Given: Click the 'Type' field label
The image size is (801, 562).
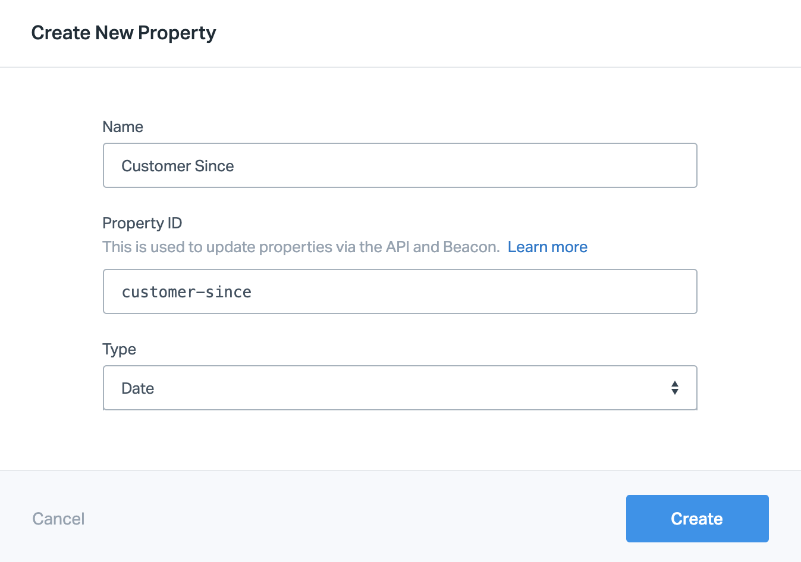Looking at the screenshot, I should 119,349.
